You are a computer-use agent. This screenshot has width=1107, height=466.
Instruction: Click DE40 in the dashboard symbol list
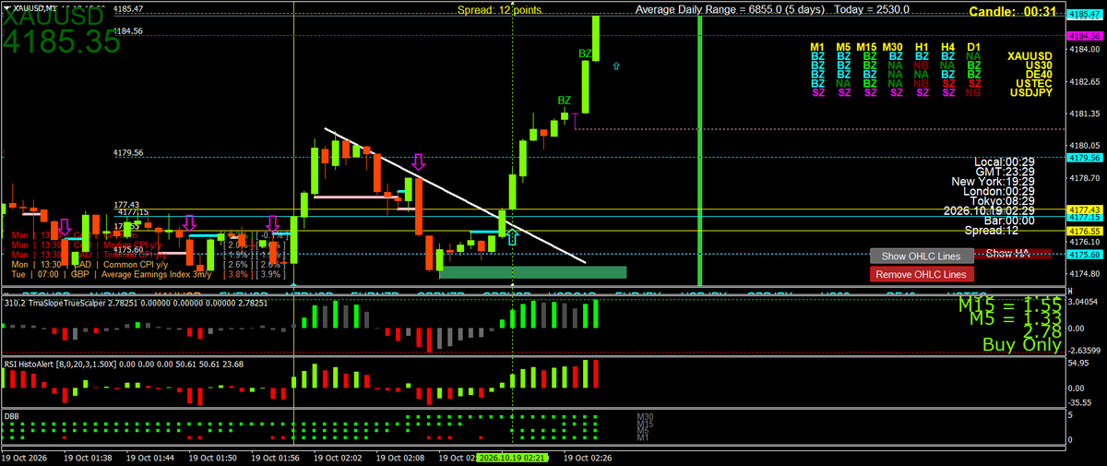pyautogui.click(x=1040, y=75)
